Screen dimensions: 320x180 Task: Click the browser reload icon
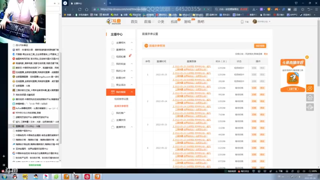(80, 9)
